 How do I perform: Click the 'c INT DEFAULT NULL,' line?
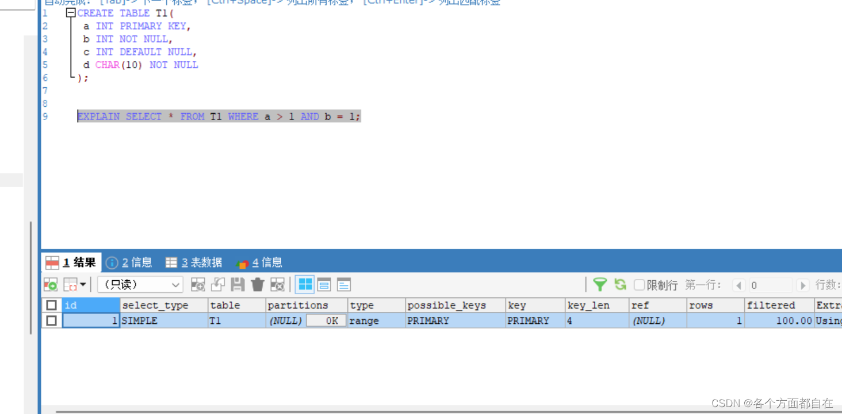tap(140, 52)
